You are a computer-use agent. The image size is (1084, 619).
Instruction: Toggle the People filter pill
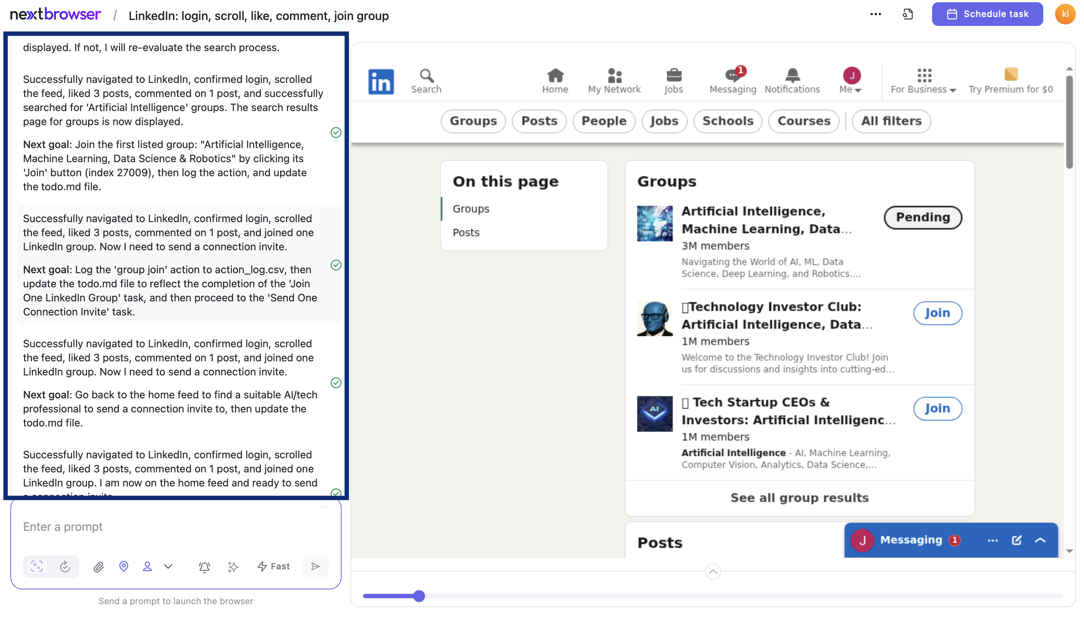(x=604, y=121)
